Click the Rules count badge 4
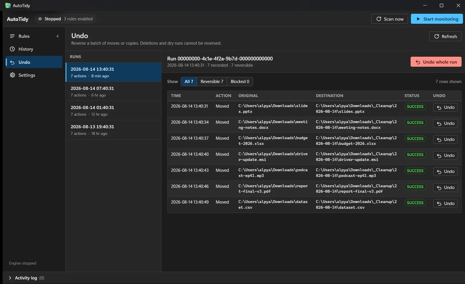 58,36
